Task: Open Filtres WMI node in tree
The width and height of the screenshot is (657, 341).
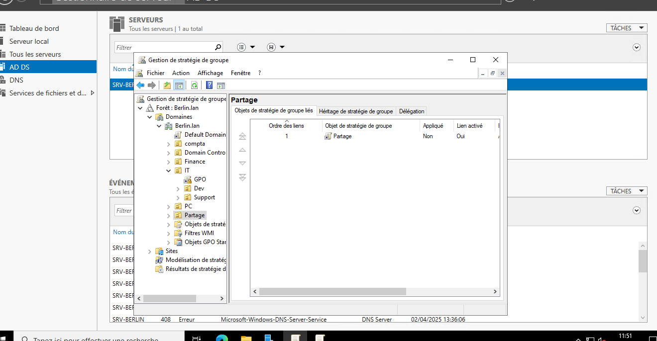Action: pyautogui.click(x=199, y=233)
